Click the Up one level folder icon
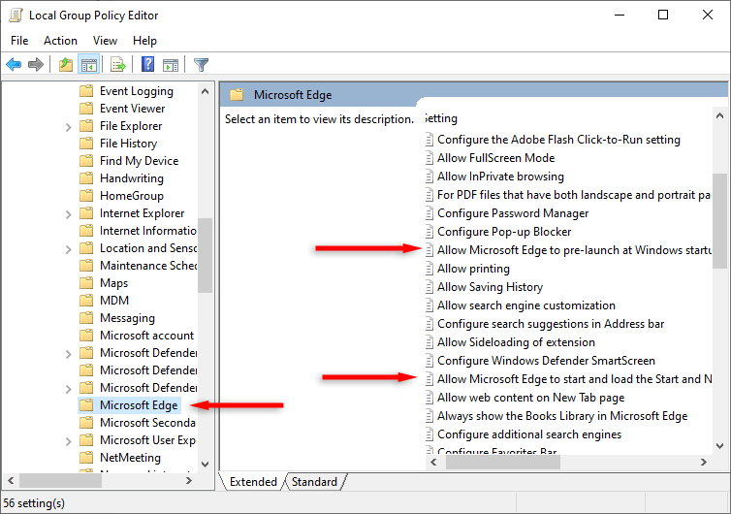 point(66,64)
